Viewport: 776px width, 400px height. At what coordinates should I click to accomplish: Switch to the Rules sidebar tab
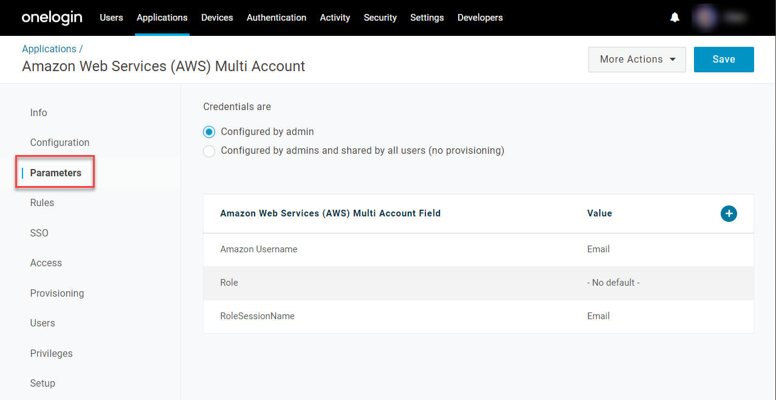[42, 203]
